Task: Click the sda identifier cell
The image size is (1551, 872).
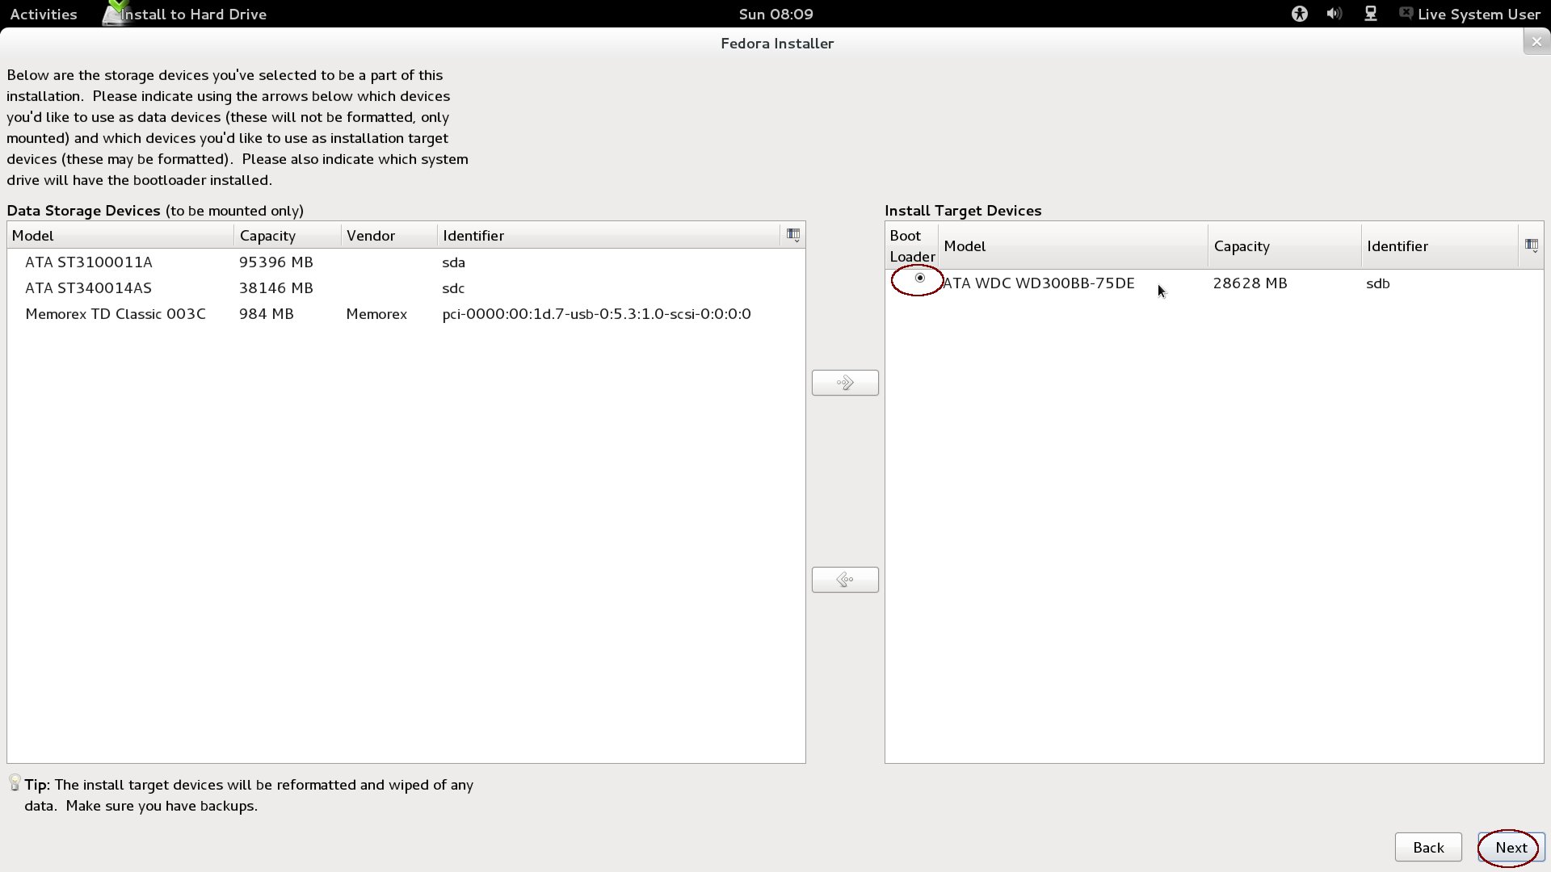Action: [454, 262]
